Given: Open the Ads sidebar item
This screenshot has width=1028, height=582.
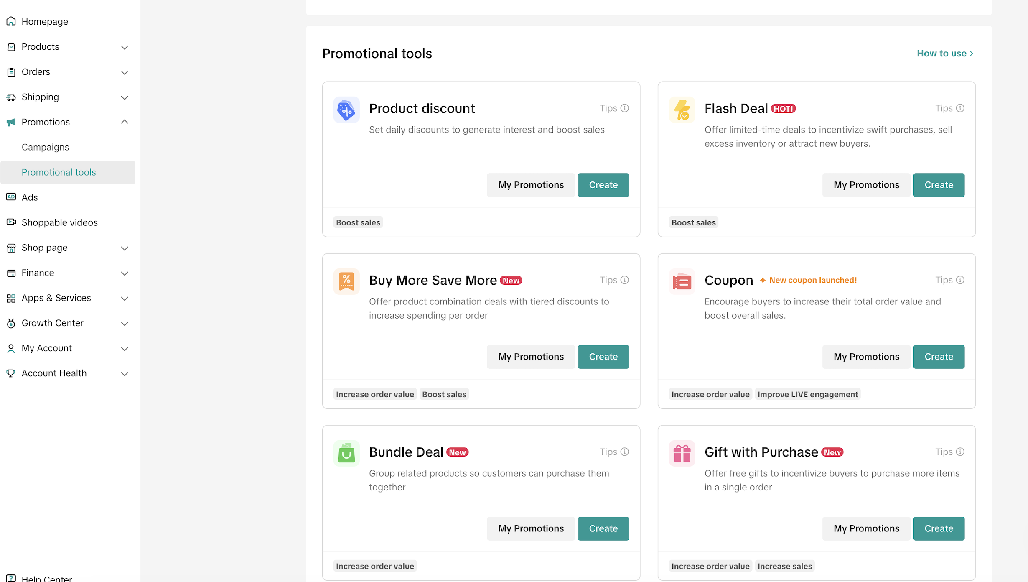Looking at the screenshot, I should [x=30, y=197].
